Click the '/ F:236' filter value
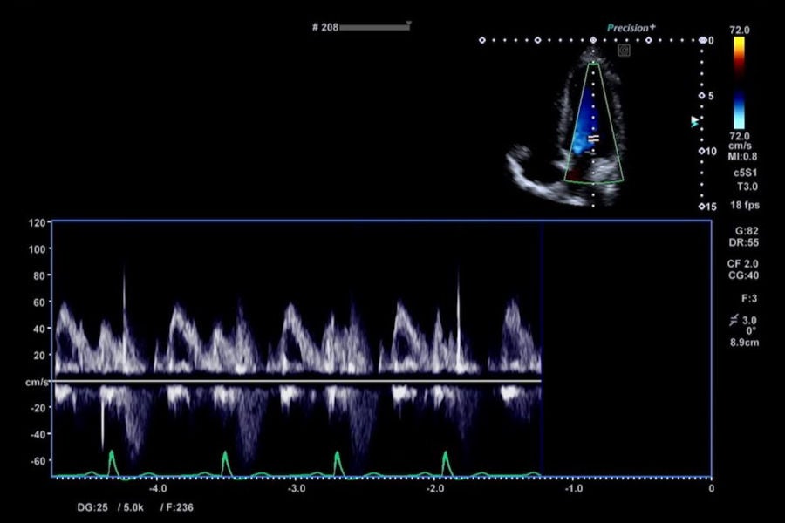 177,507
